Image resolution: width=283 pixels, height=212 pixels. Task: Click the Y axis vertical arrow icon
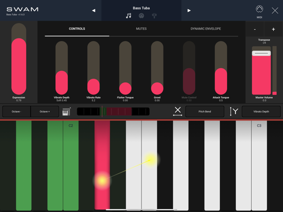point(234,112)
